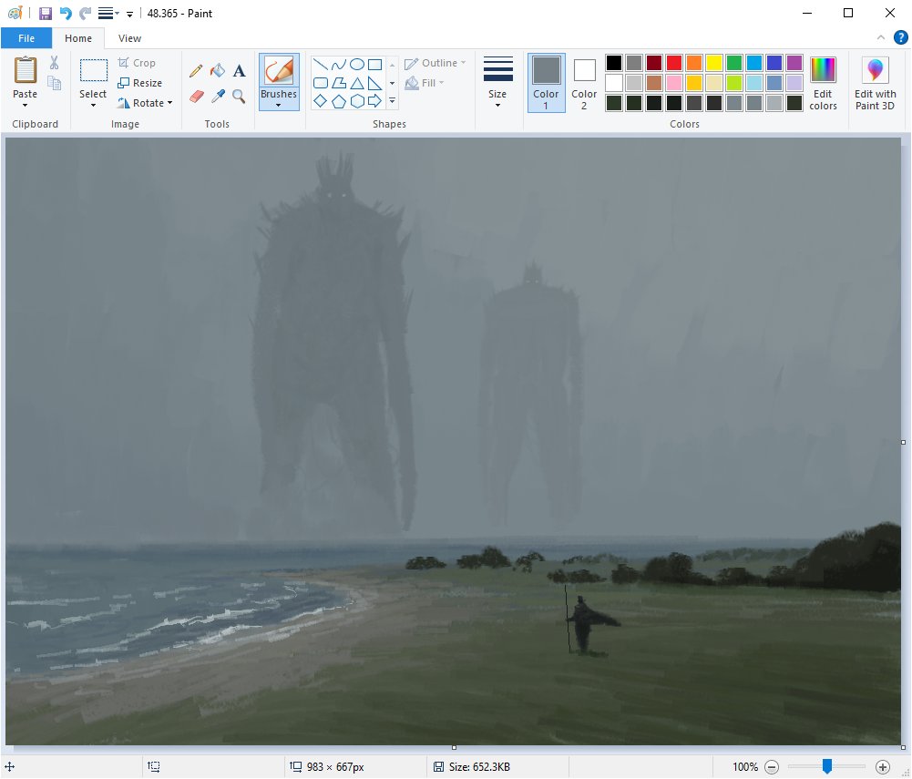Open the Paste dropdown arrow

coord(25,106)
